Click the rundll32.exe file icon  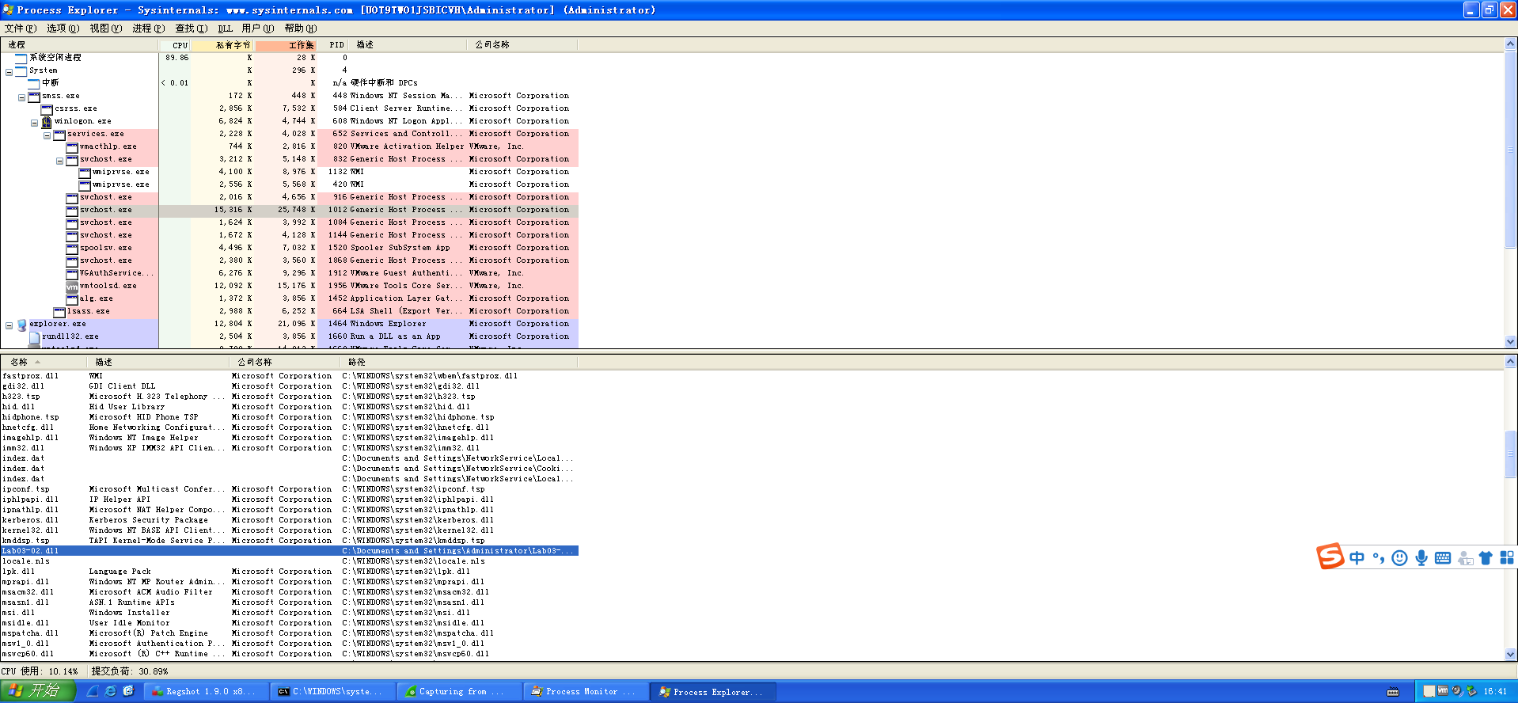[34, 336]
